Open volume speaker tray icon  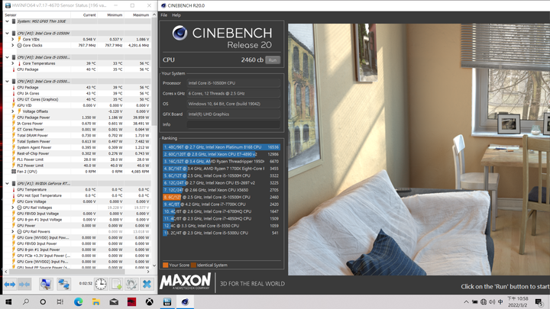492,301
